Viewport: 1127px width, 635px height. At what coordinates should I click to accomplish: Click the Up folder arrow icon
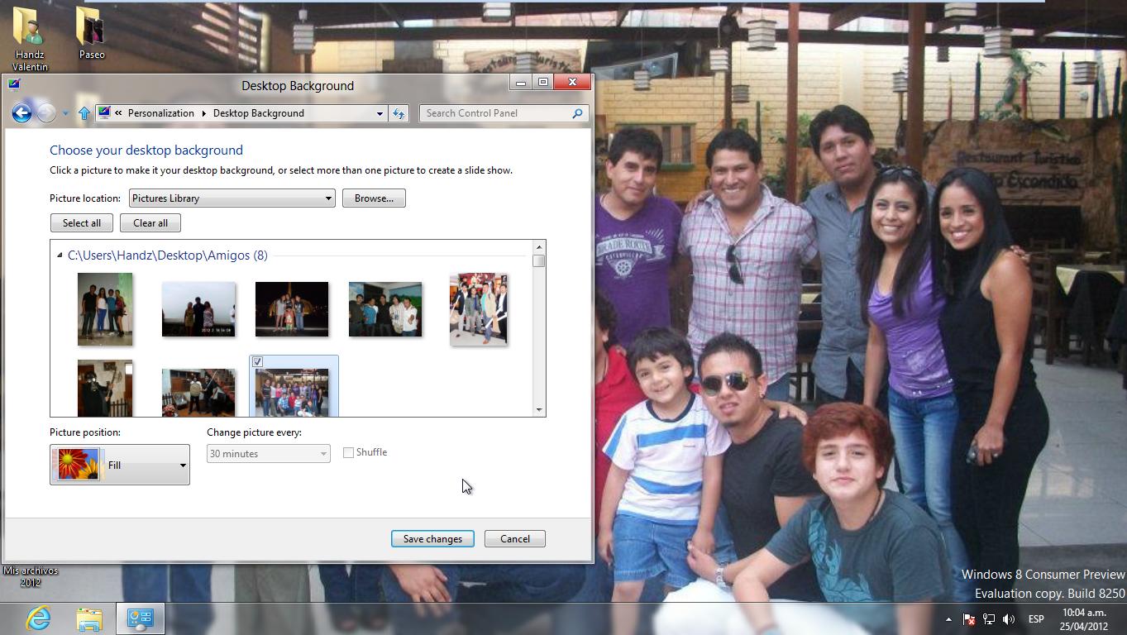pos(84,113)
